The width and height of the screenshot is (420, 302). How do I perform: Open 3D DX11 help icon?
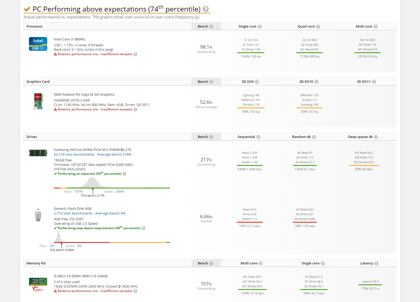374,82
